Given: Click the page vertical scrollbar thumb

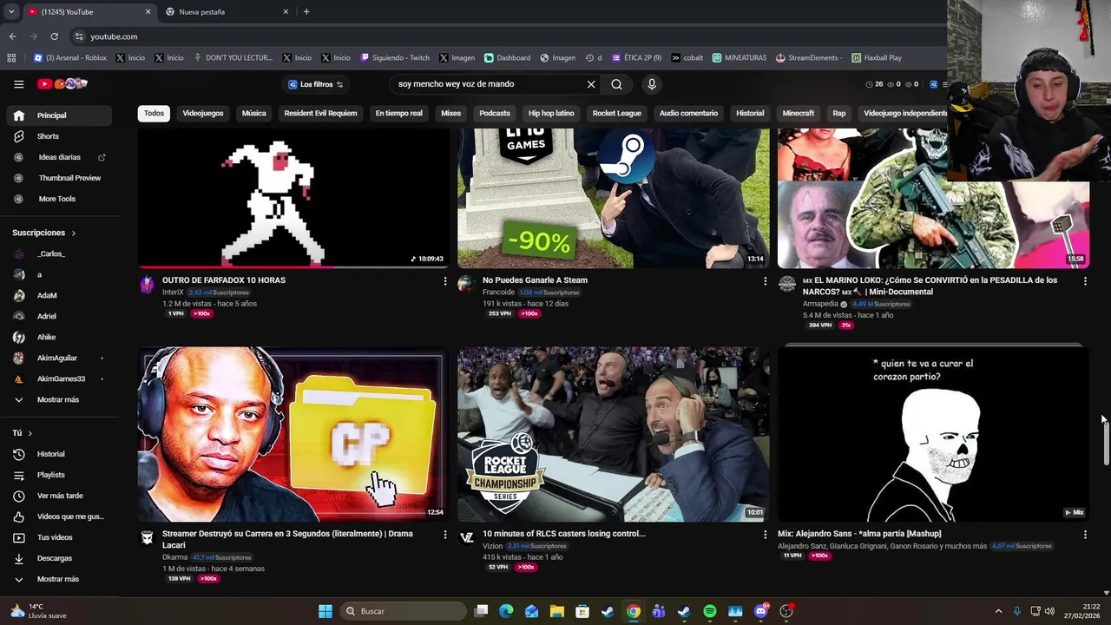Looking at the screenshot, I should click(x=1106, y=445).
